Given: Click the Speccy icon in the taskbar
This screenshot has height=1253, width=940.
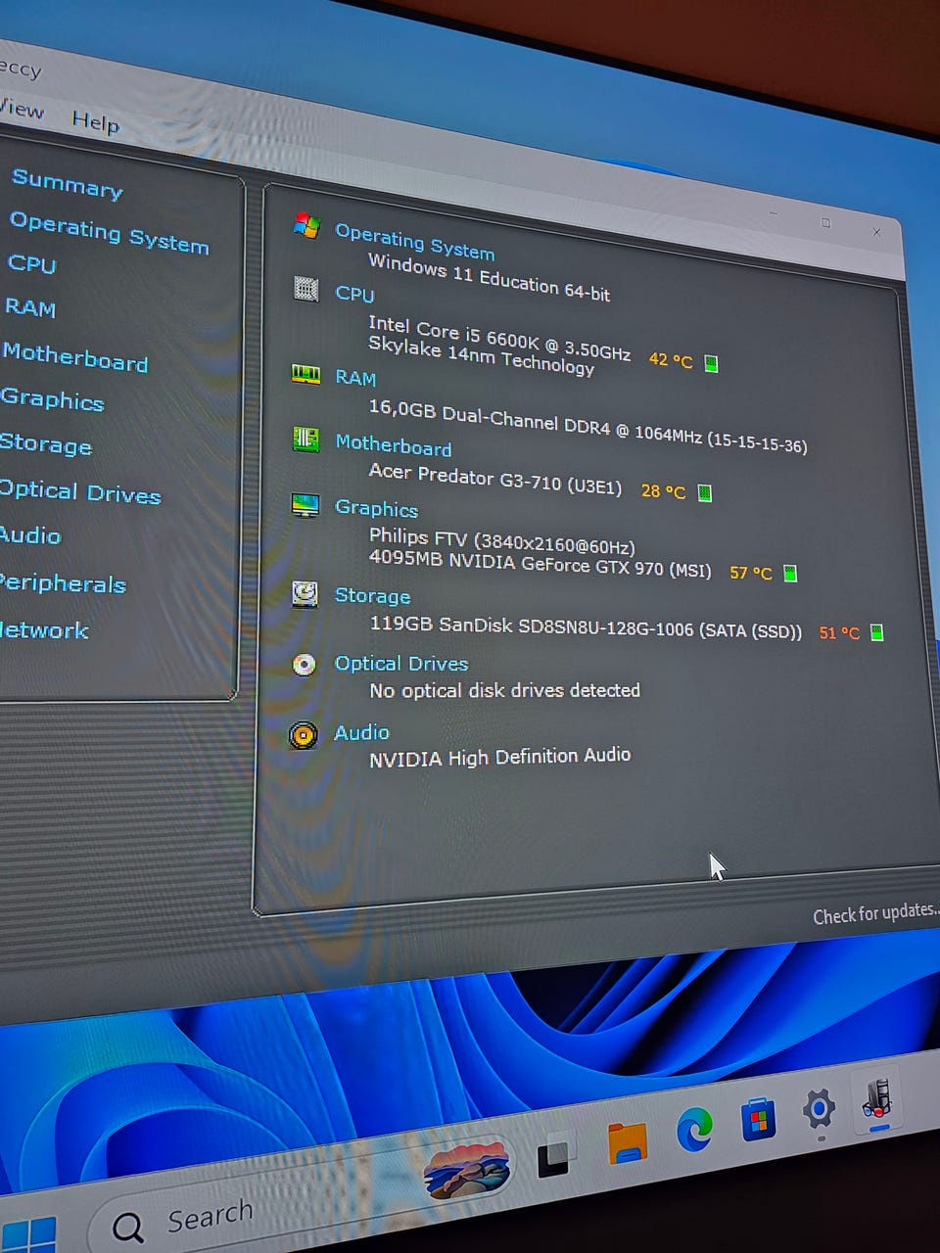Looking at the screenshot, I should [x=877, y=1097].
